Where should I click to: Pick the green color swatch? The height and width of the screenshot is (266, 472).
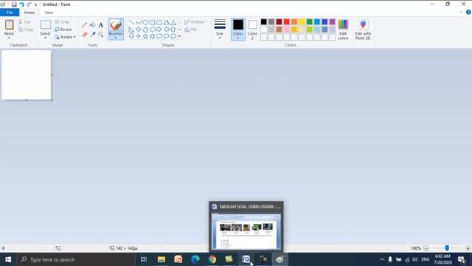point(309,21)
